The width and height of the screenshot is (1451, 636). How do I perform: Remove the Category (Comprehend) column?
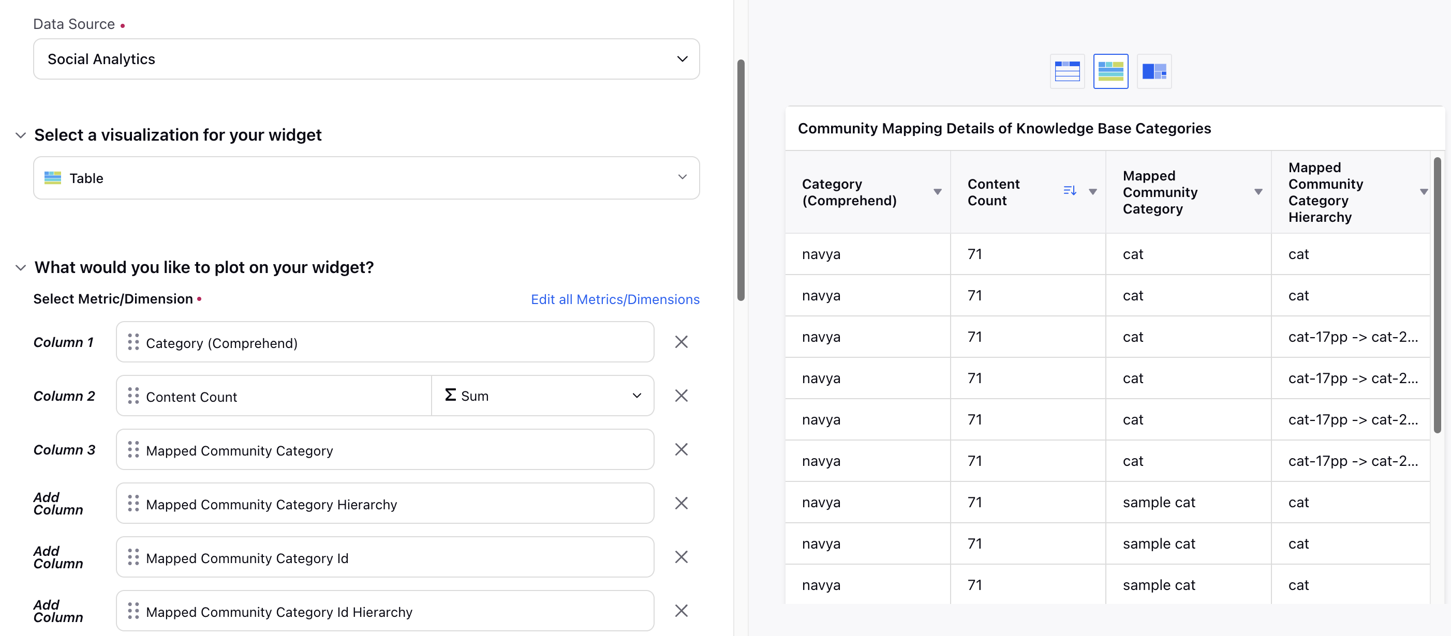click(681, 342)
